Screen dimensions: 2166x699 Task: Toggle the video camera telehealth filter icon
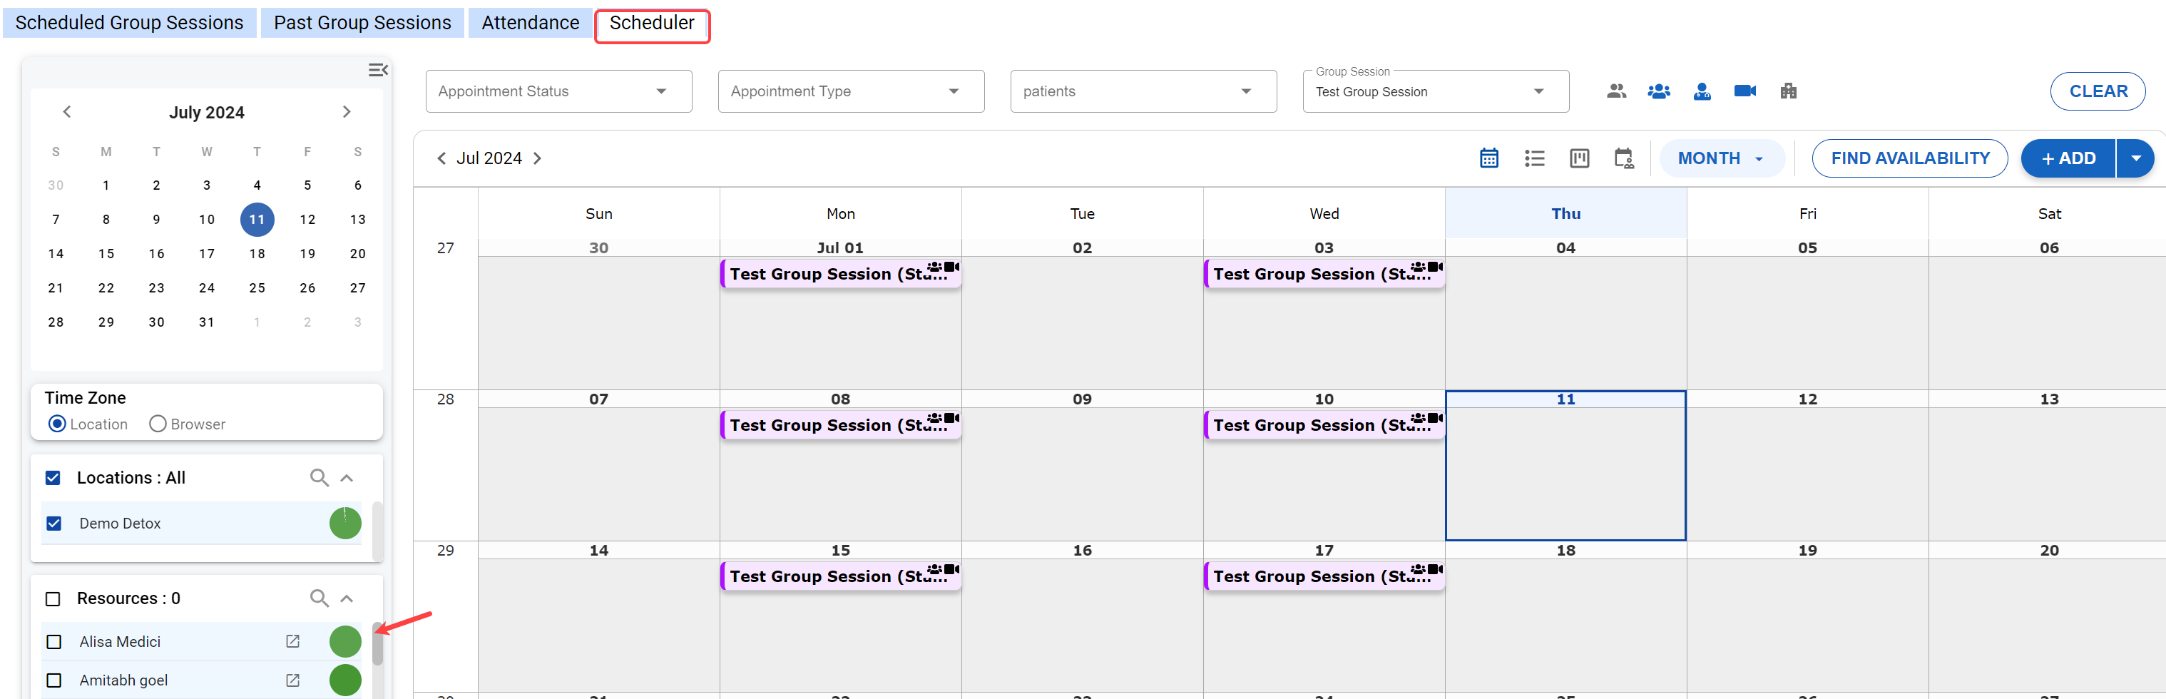(1744, 91)
